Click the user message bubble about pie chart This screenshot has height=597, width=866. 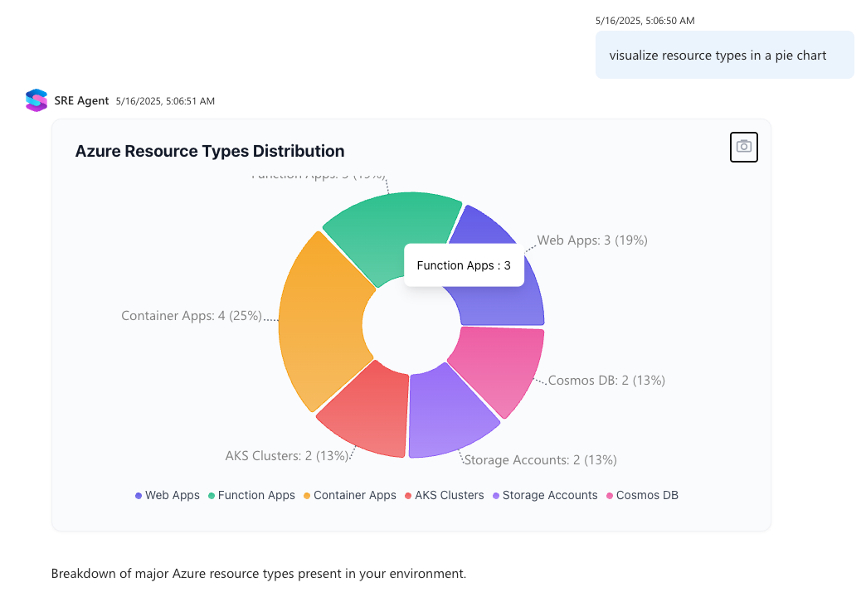tap(724, 56)
